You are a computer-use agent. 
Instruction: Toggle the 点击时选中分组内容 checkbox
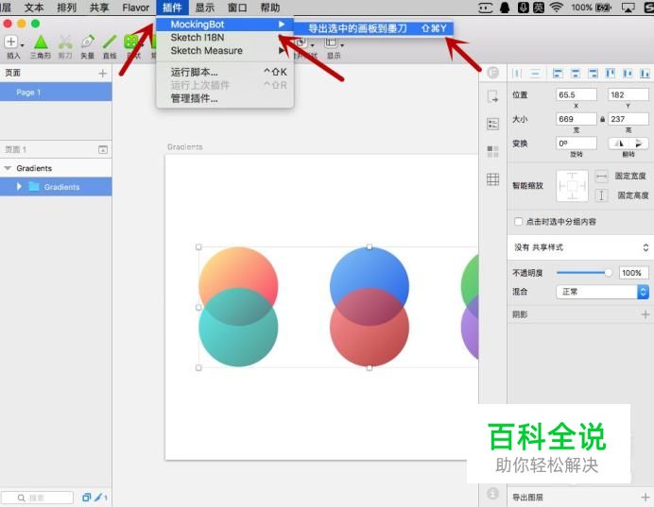point(518,222)
